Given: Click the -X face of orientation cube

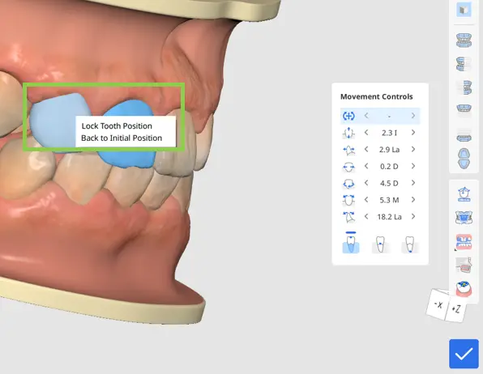Looking at the screenshot, I should point(438,304).
